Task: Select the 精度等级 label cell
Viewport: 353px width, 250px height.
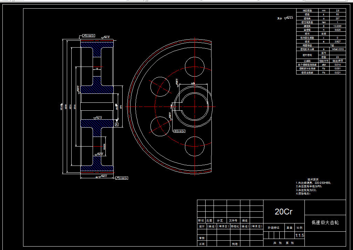Action: coord(307,46)
